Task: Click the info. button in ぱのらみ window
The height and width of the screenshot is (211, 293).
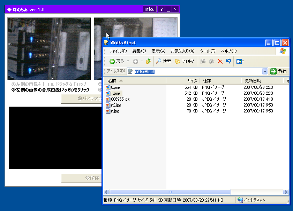Action: click(149, 9)
